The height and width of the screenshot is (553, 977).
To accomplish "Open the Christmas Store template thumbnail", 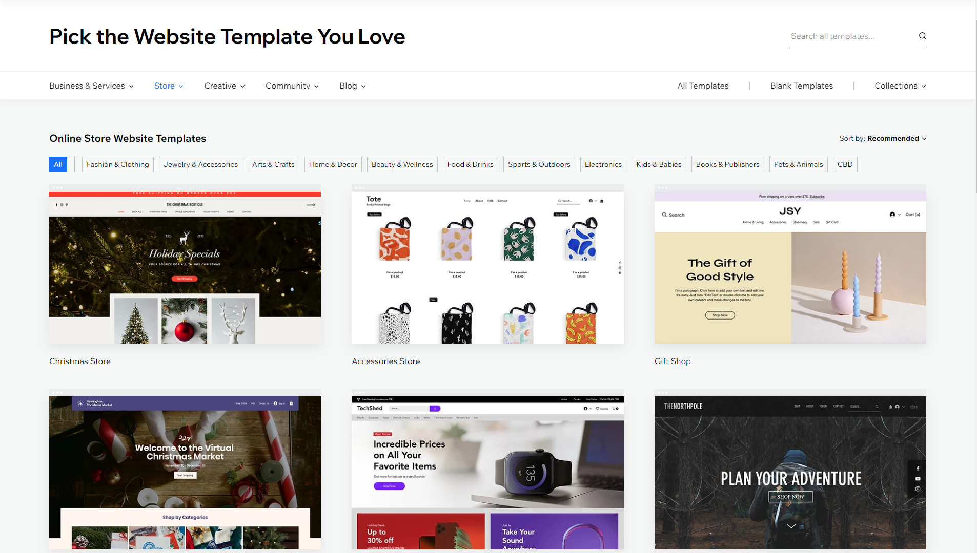I will pyautogui.click(x=185, y=264).
